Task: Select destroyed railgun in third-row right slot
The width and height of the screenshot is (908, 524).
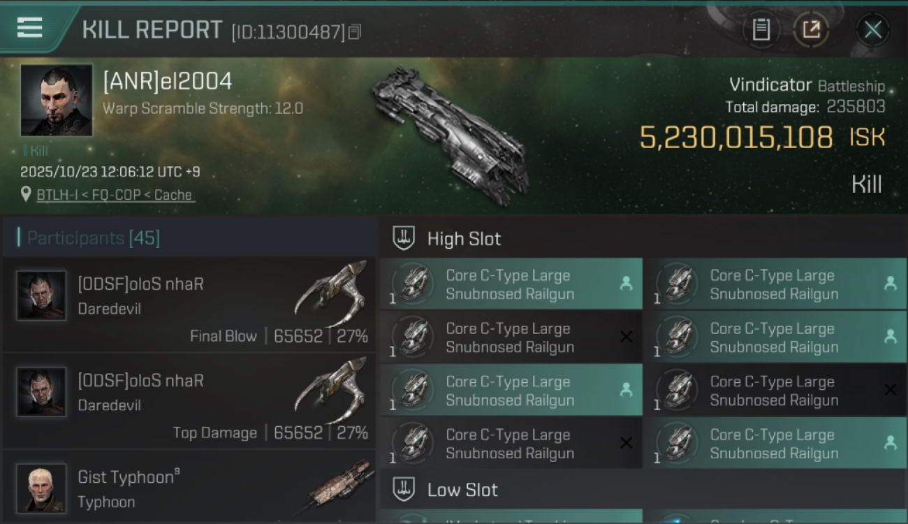Action: point(775,391)
